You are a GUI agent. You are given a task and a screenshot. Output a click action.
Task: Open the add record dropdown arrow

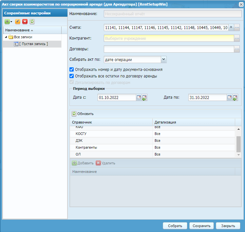(x=11, y=22)
